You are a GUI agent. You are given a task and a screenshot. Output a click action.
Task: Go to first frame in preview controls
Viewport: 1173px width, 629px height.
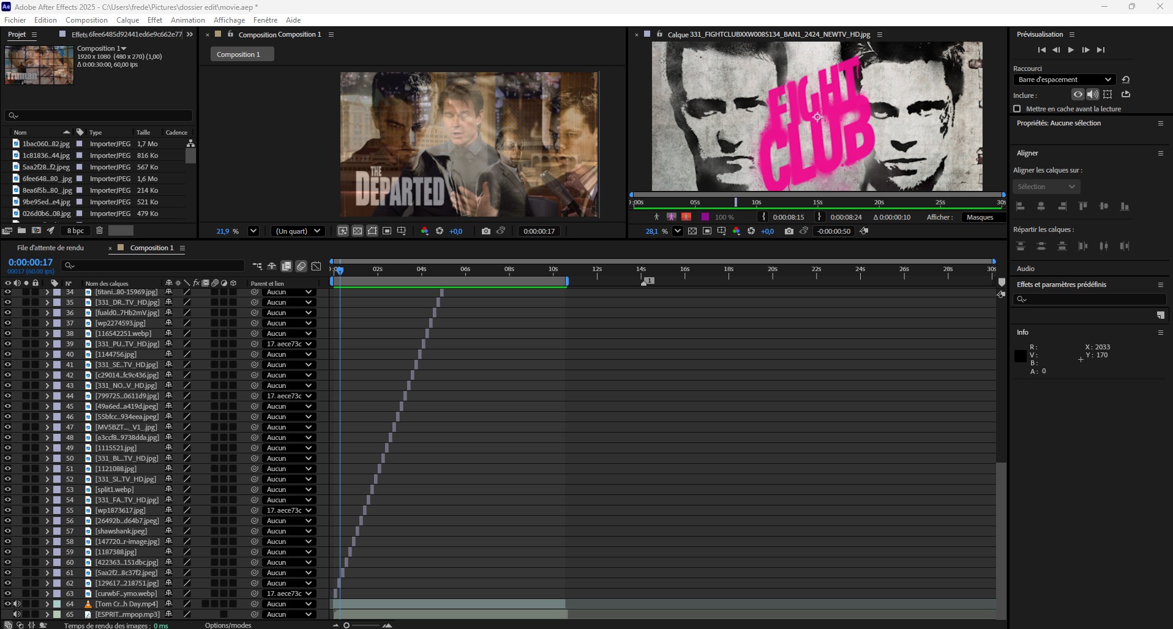click(x=1042, y=50)
